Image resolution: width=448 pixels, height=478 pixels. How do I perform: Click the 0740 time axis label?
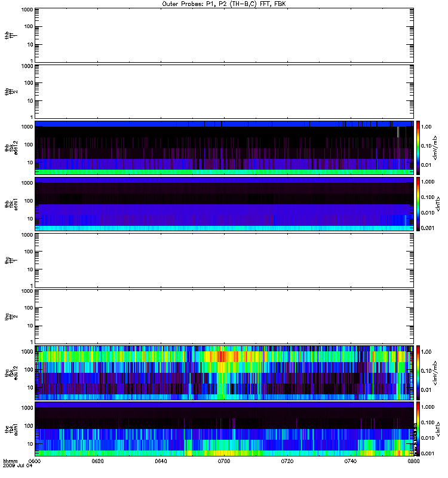(350, 461)
